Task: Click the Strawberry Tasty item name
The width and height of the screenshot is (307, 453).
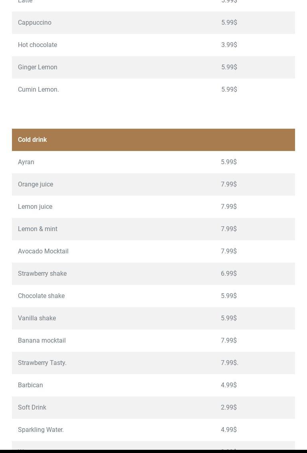Action: (42, 363)
